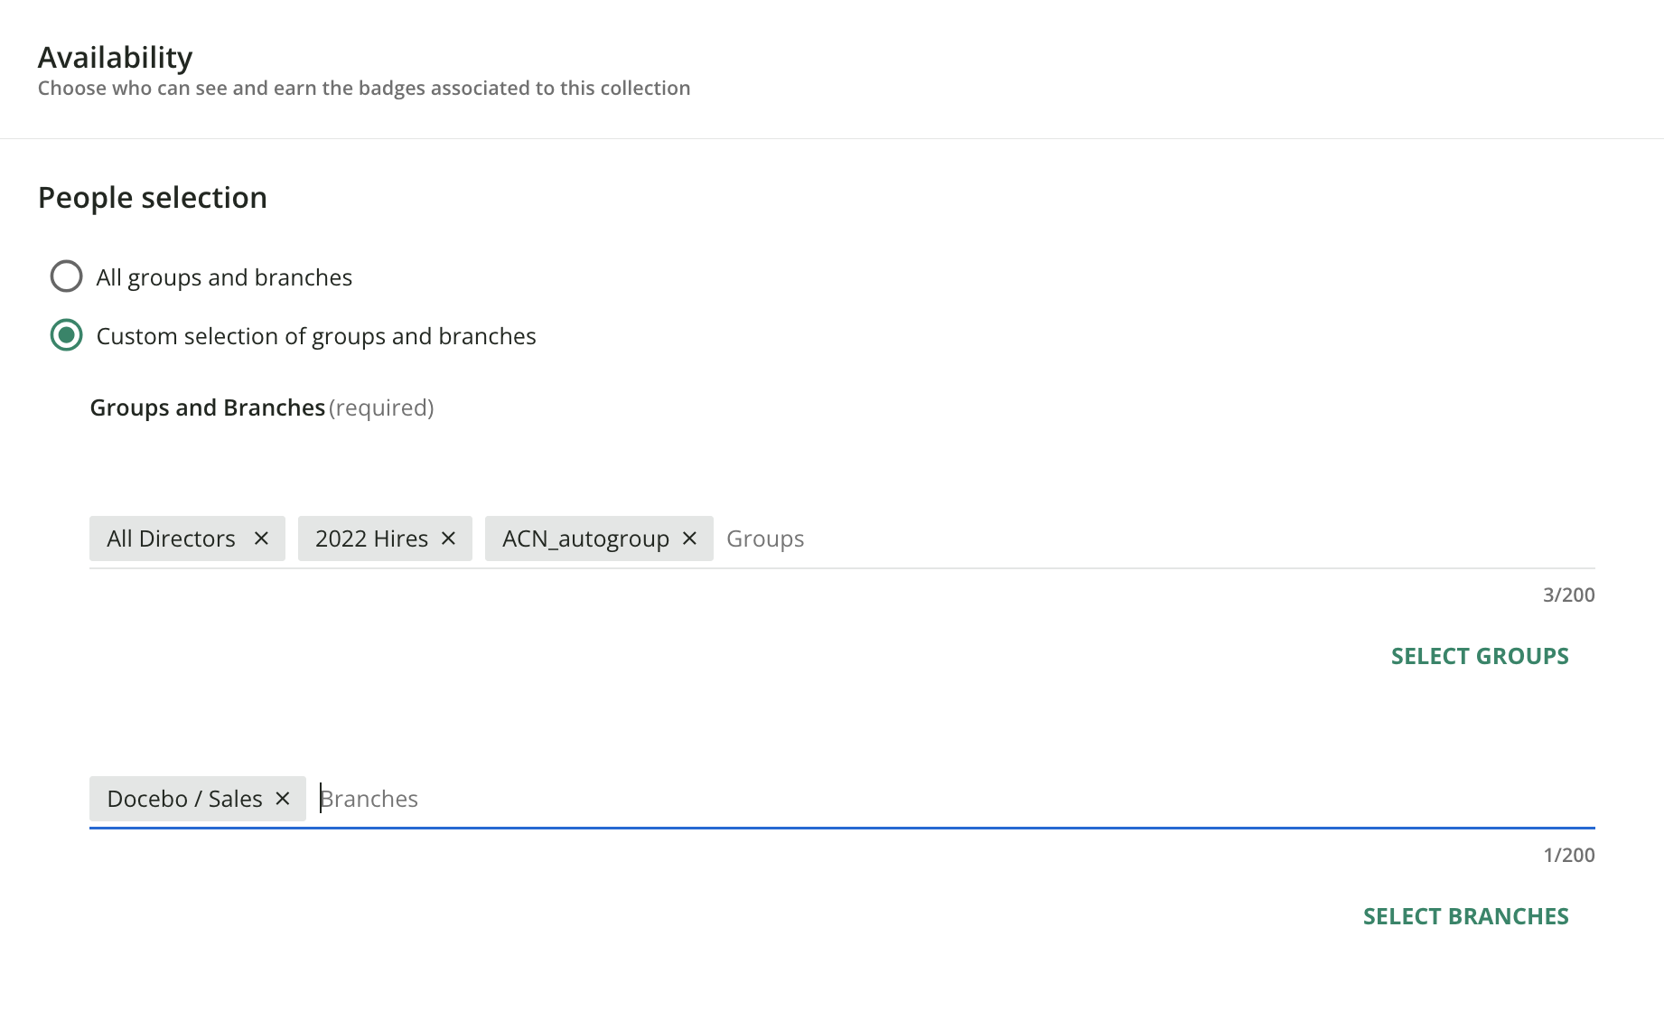Open the SELECT GROUPS picker
The width and height of the screenshot is (1664, 1021).
[1479, 656]
